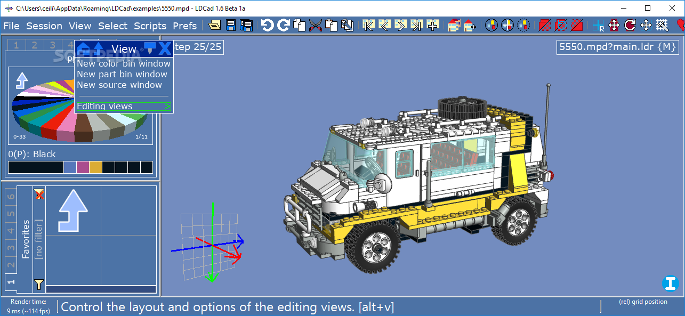Screen dimensions: 685x316
Task: Select part bin side tab 5
Action: [11, 214]
